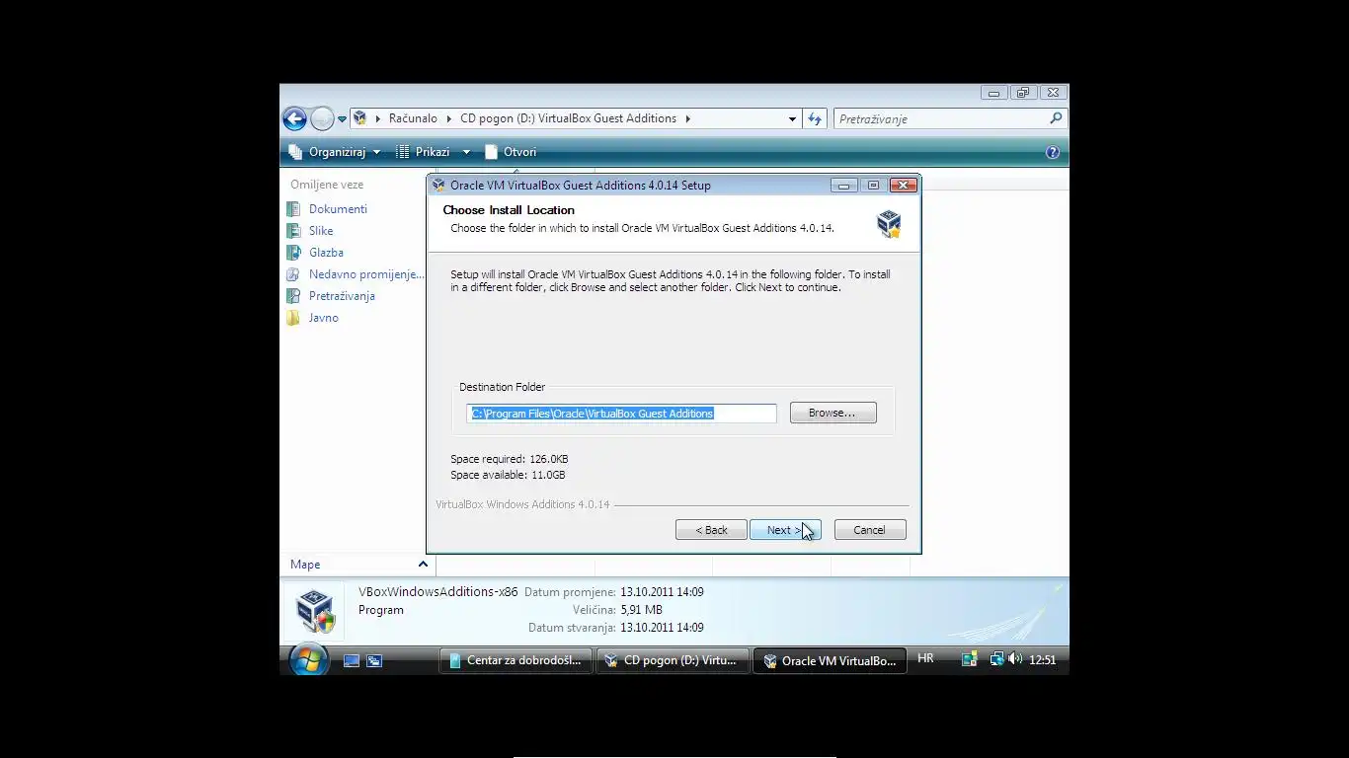Click the Slike folder icon
The width and height of the screenshot is (1349, 758).
(293, 231)
